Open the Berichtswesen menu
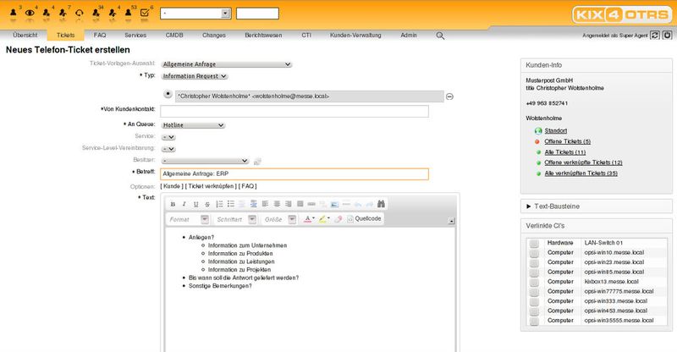This screenshot has width=677, height=352. [263, 36]
